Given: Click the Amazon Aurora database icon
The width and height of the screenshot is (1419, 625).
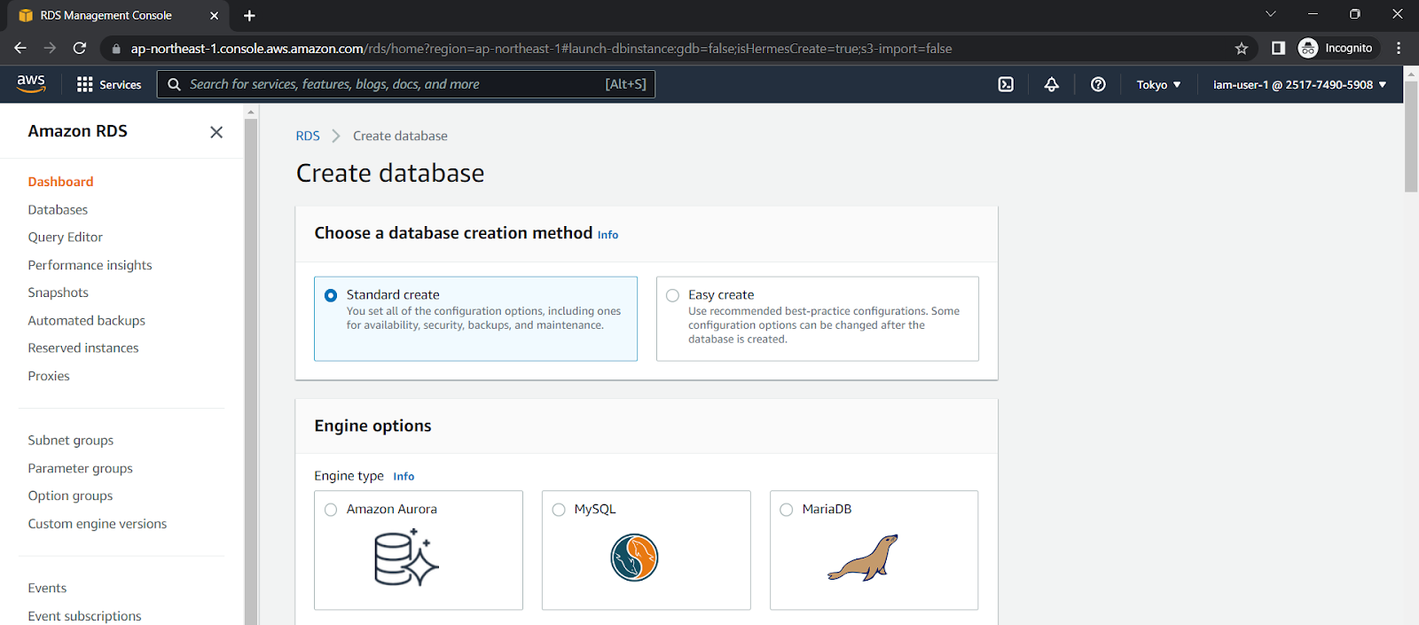Looking at the screenshot, I should [406, 558].
